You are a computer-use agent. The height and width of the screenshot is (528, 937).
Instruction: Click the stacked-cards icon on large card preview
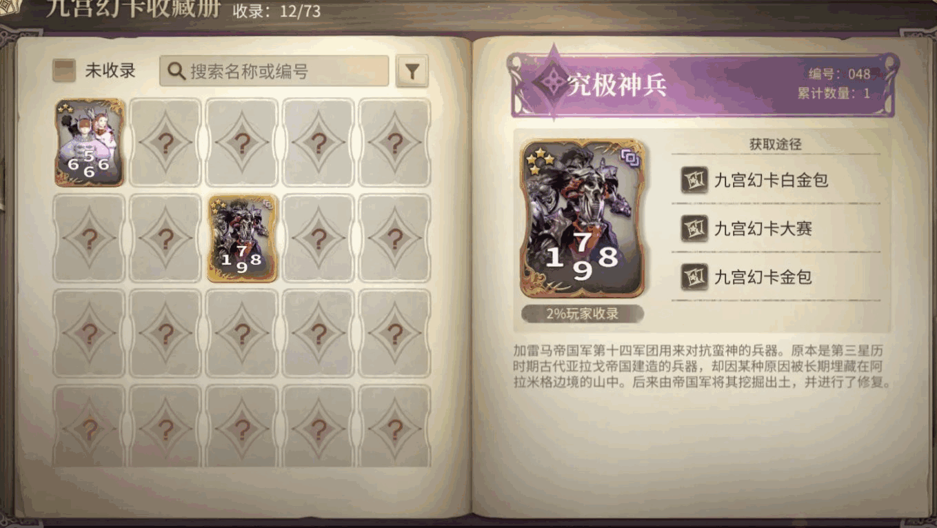point(629,158)
